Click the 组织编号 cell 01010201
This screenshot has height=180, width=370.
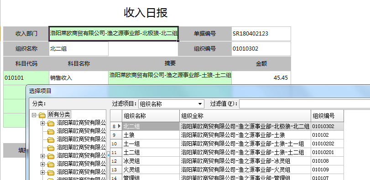tap(327, 152)
